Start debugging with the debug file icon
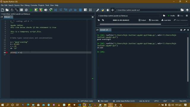This screenshot has height=107, width=190. point(56,10)
